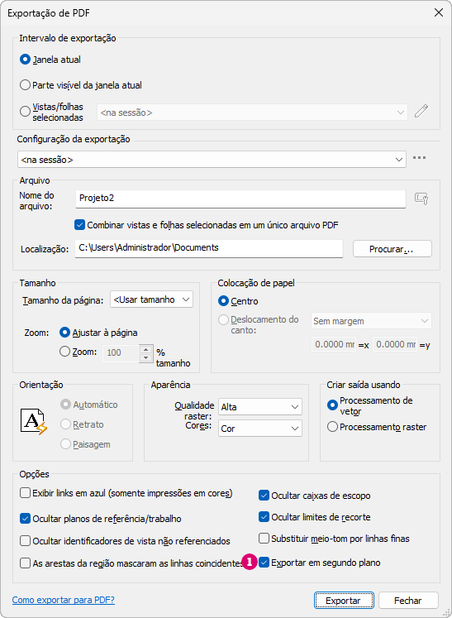
Task: Click the Nome do arquivo text field
Action: (240, 199)
